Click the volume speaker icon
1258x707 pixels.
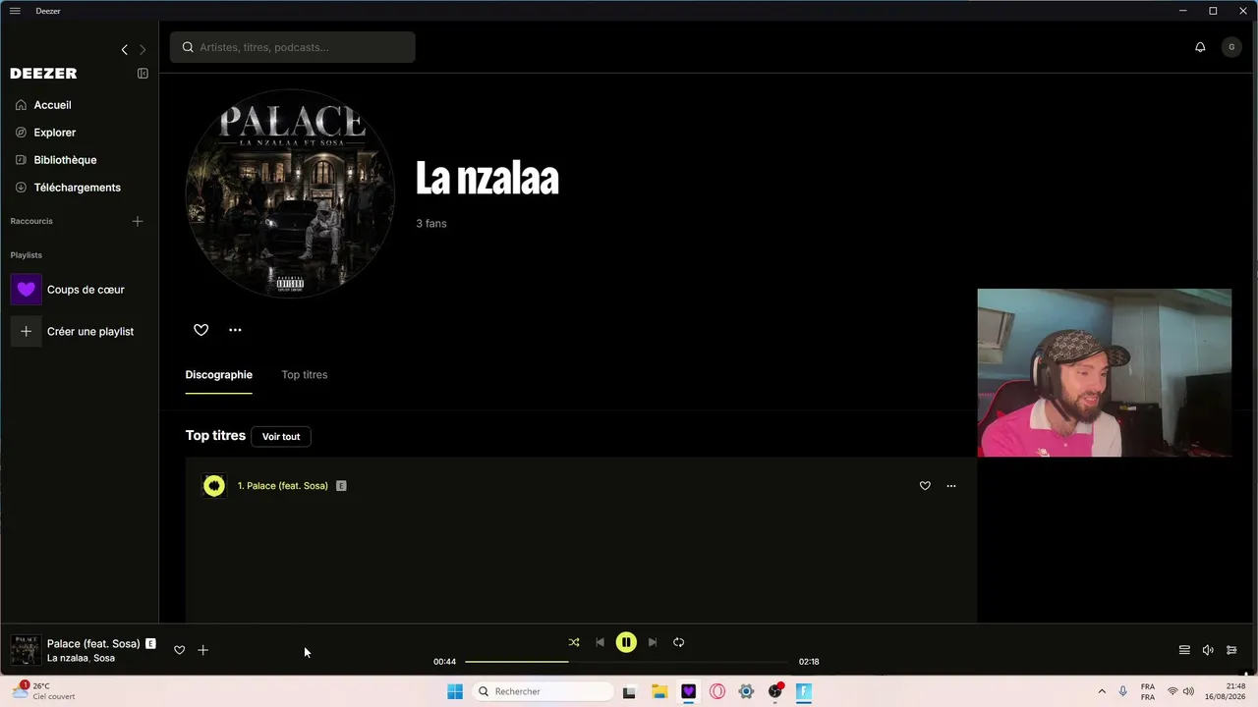click(1208, 650)
